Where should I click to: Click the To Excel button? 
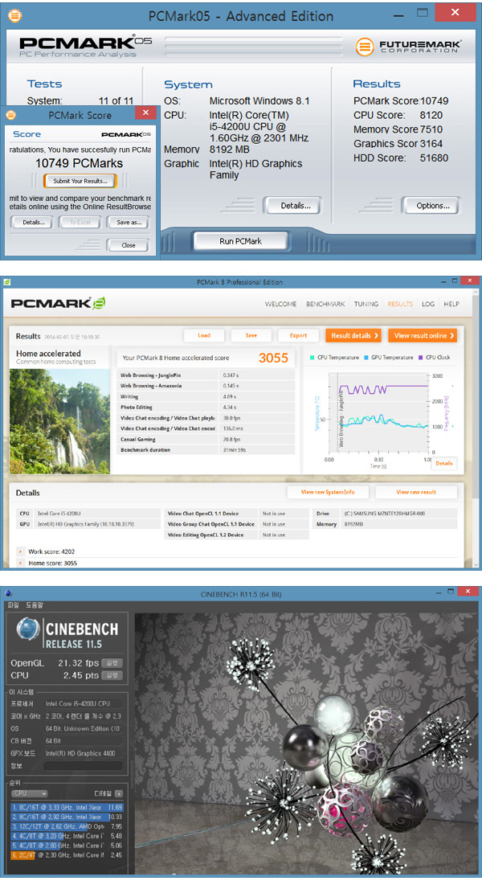tap(80, 223)
